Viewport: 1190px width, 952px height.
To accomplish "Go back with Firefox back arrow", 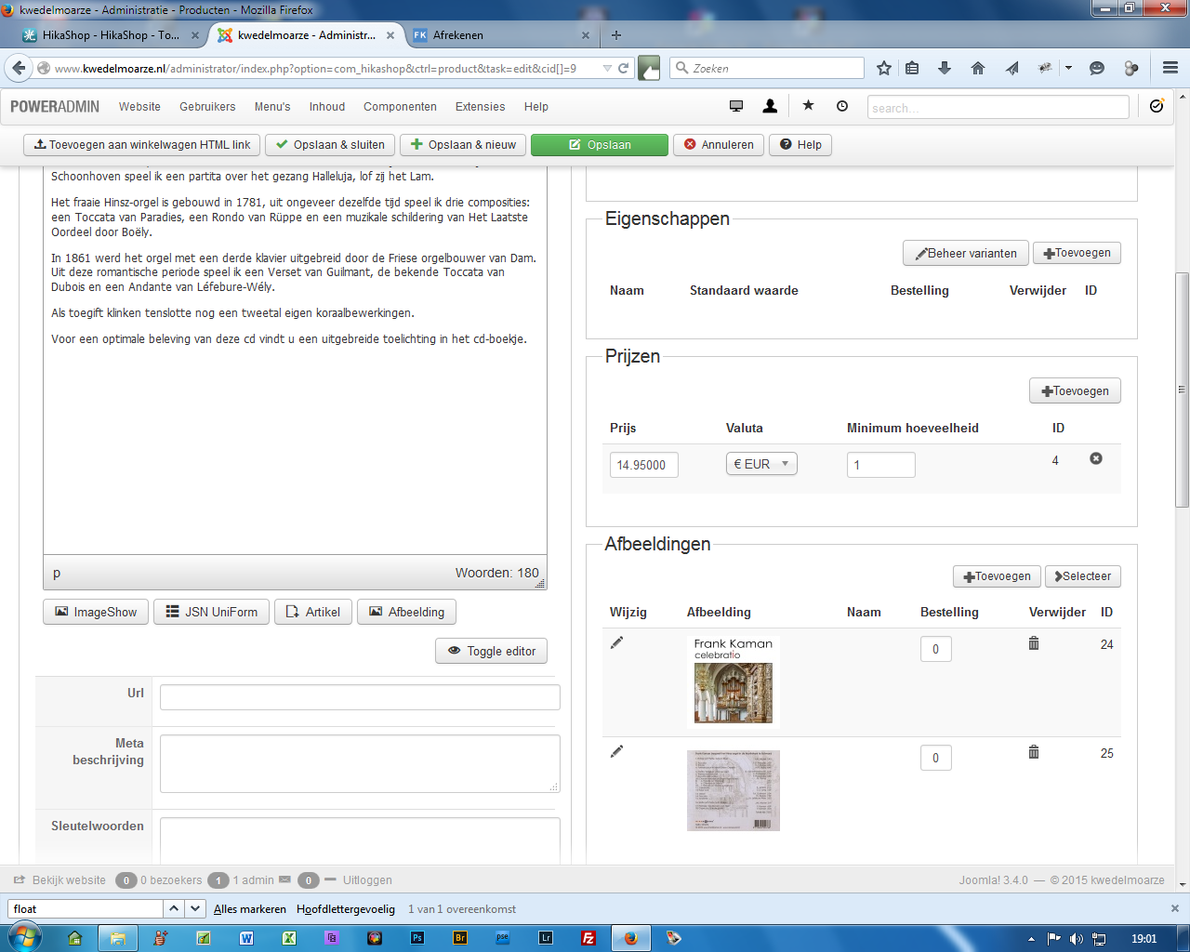I will tap(19, 68).
